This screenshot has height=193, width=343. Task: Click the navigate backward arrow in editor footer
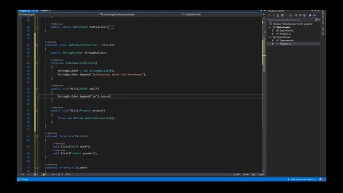[54, 175]
